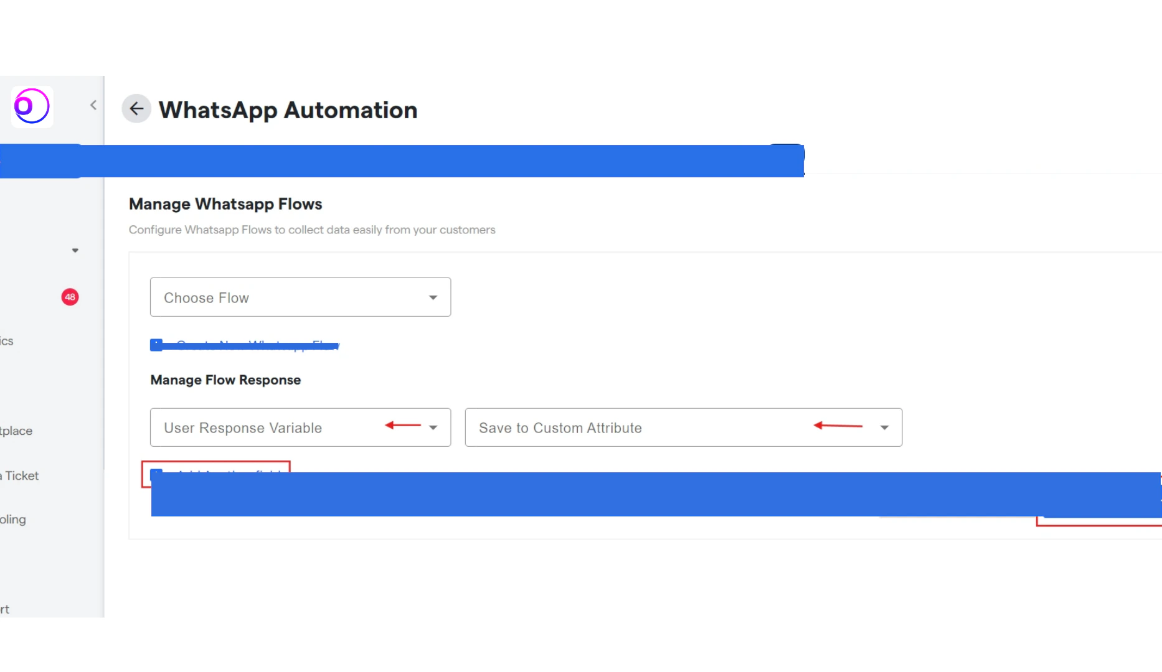
Task: Open the app logo home icon
Action: click(x=32, y=106)
